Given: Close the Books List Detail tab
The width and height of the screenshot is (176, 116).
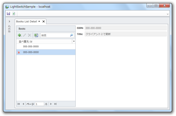Looking at the screenshot, I should coord(43,21).
